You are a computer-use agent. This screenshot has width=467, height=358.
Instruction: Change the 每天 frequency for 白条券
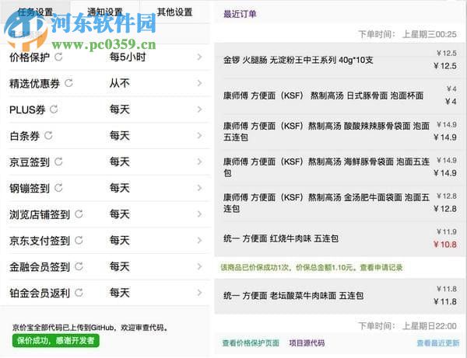tap(119, 135)
